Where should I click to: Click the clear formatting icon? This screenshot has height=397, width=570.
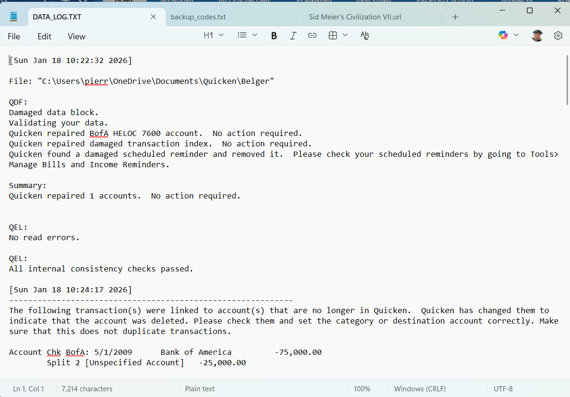coord(364,36)
